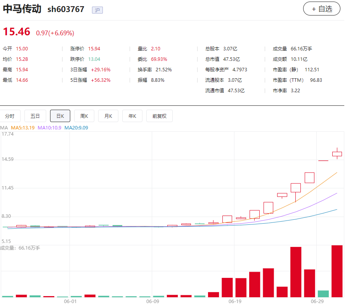Click the current price 15.46

(17, 32)
